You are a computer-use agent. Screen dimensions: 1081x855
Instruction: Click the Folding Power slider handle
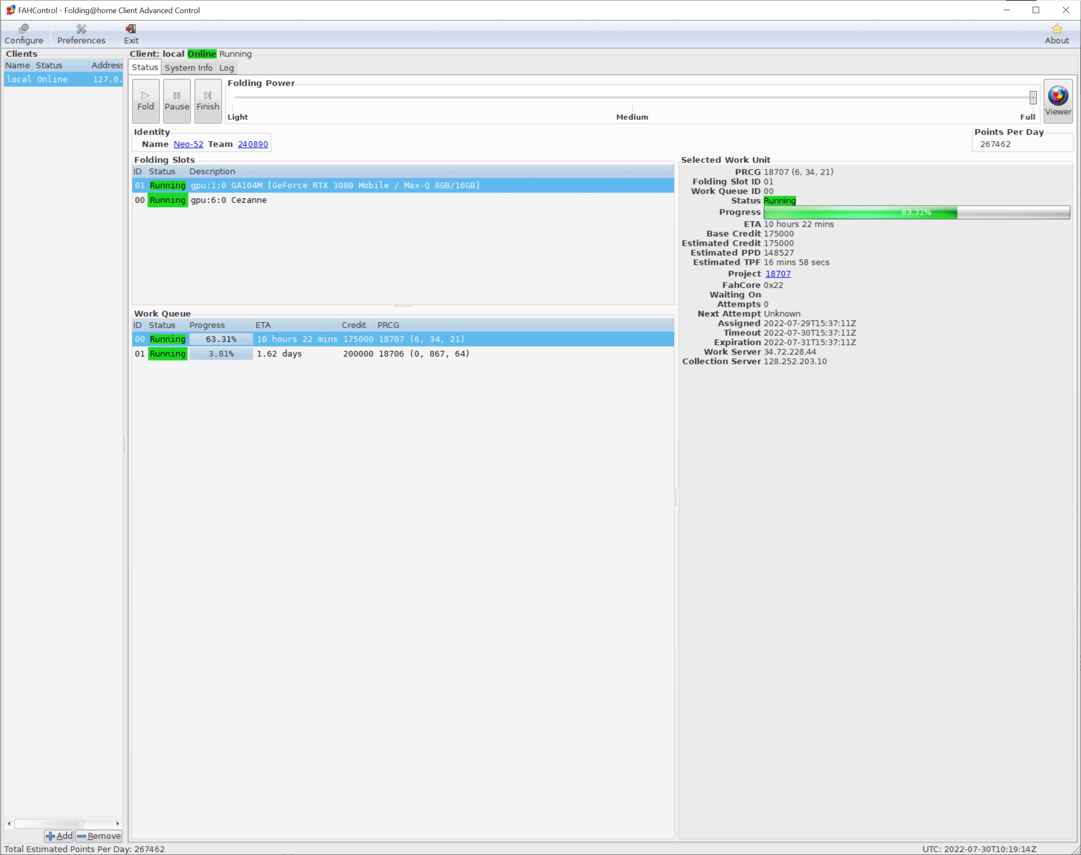pyautogui.click(x=1033, y=97)
